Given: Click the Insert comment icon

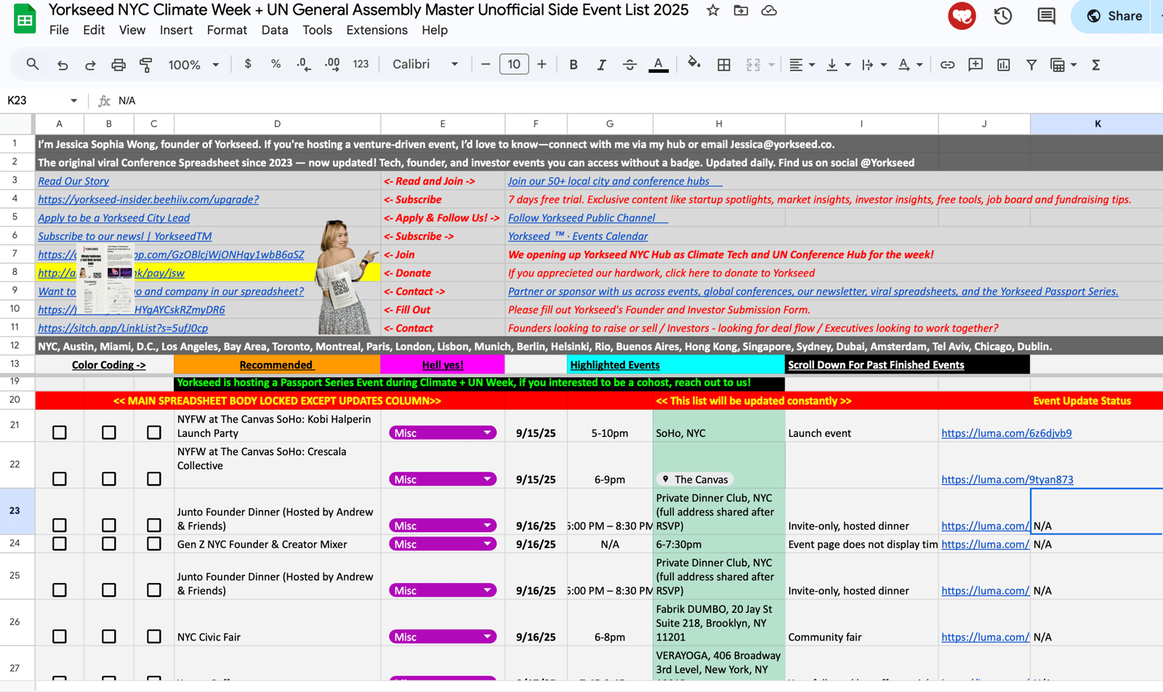Looking at the screenshot, I should pyautogui.click(x=975, y=65).
